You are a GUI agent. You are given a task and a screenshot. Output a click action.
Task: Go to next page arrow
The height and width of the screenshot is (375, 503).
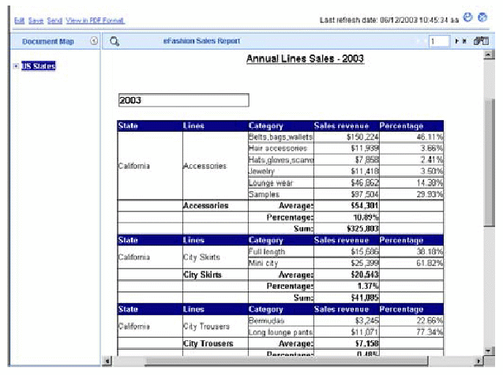tap(456, 41)
